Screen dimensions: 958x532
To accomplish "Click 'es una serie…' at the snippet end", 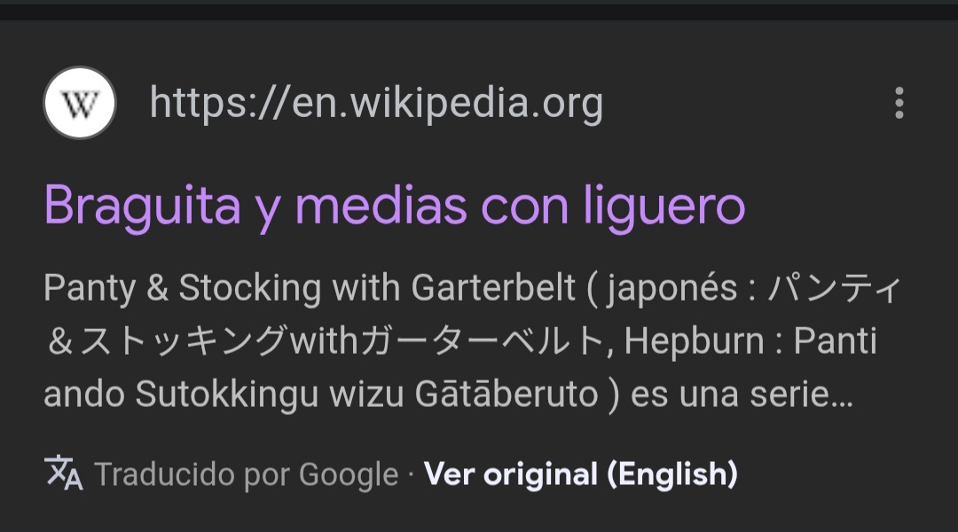I will [x=741, y=395].
